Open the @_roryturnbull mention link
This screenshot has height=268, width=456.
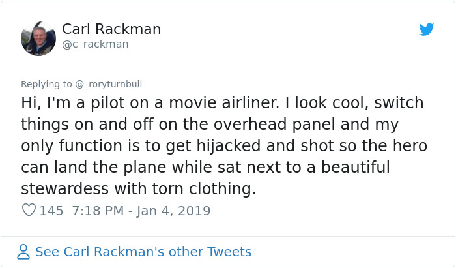pyautogui.click(x=108, y=83)
